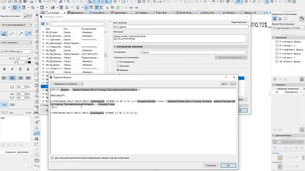305x171 pixels.
Task: Click the property name field OK_O_Длина
Action: [181, 27]
